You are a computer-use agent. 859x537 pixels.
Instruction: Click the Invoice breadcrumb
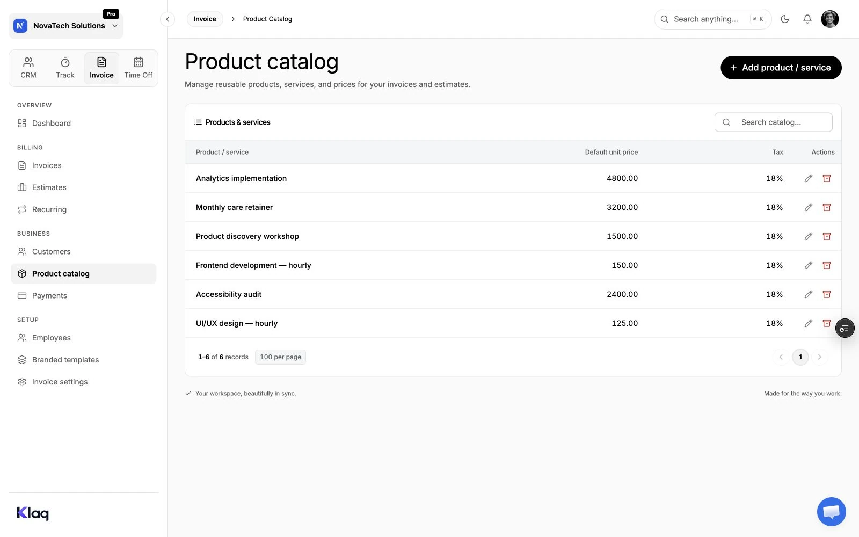[205, 19]
